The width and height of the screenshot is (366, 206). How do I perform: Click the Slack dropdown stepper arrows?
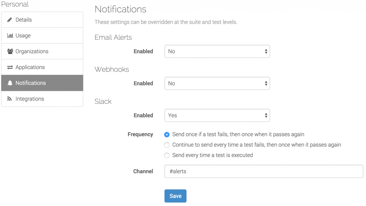(x=266, y=115)
